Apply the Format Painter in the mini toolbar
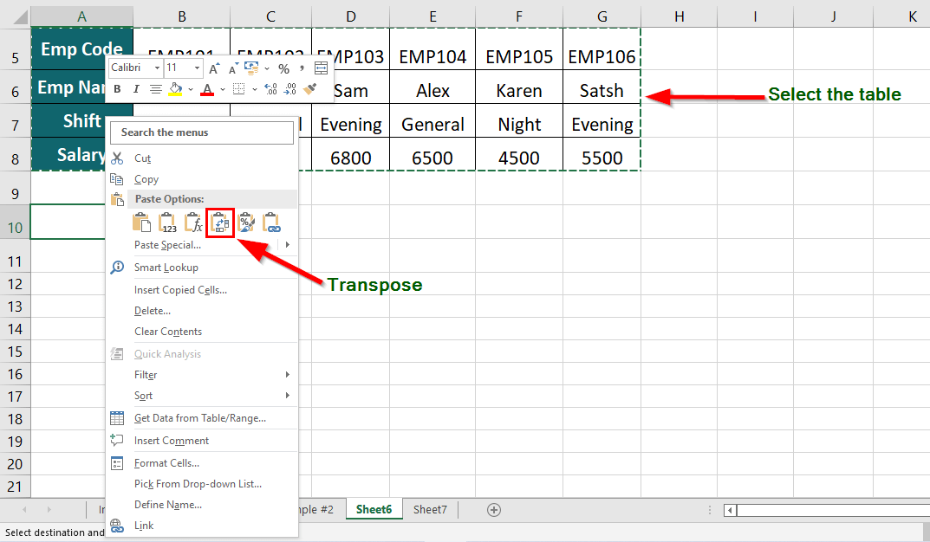Screen dimensions: 930x542 coord(309,88)
